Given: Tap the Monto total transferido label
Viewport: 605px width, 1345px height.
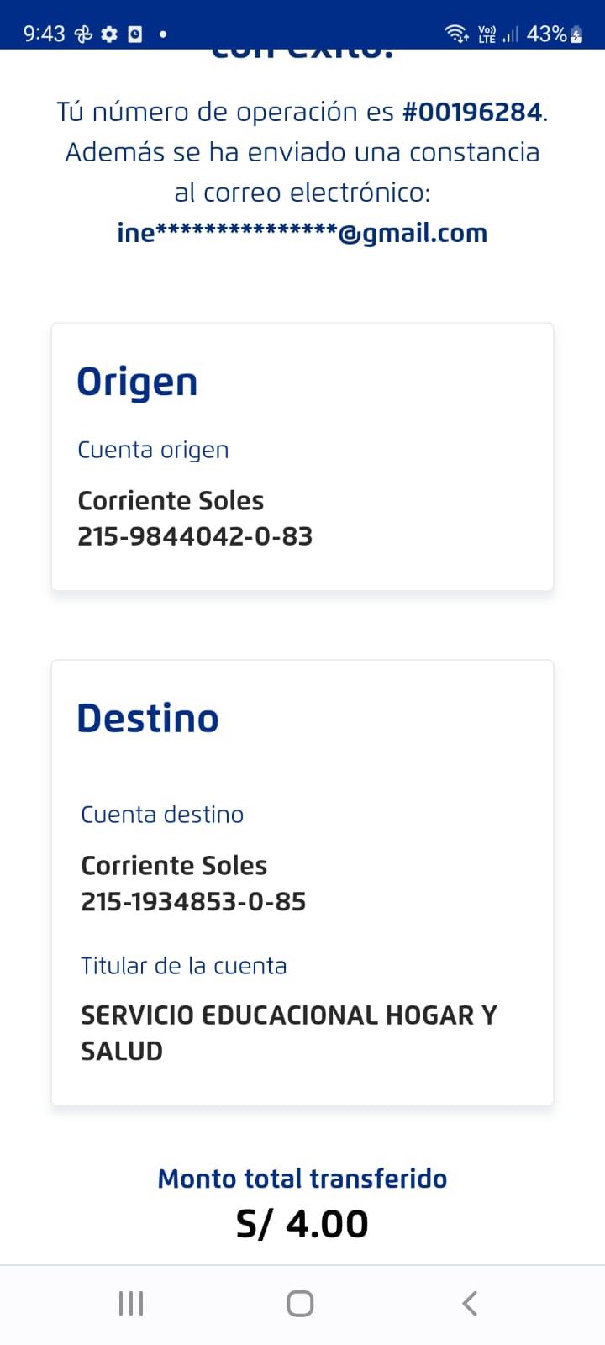Looking at the screenshot, I should (x=302, y=1179).
